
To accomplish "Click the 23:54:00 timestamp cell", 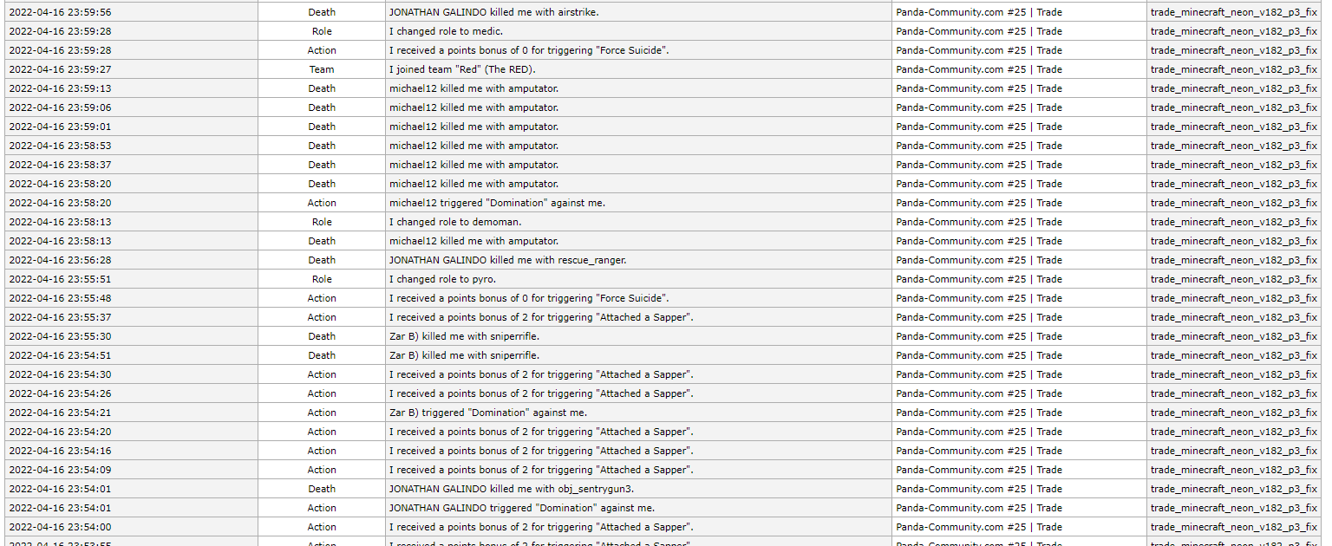I will point(60,527).
